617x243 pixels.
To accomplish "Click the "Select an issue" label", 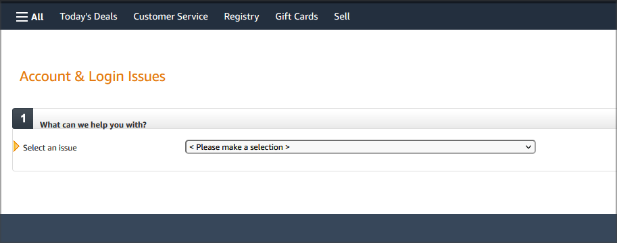I will click(50, 148).
